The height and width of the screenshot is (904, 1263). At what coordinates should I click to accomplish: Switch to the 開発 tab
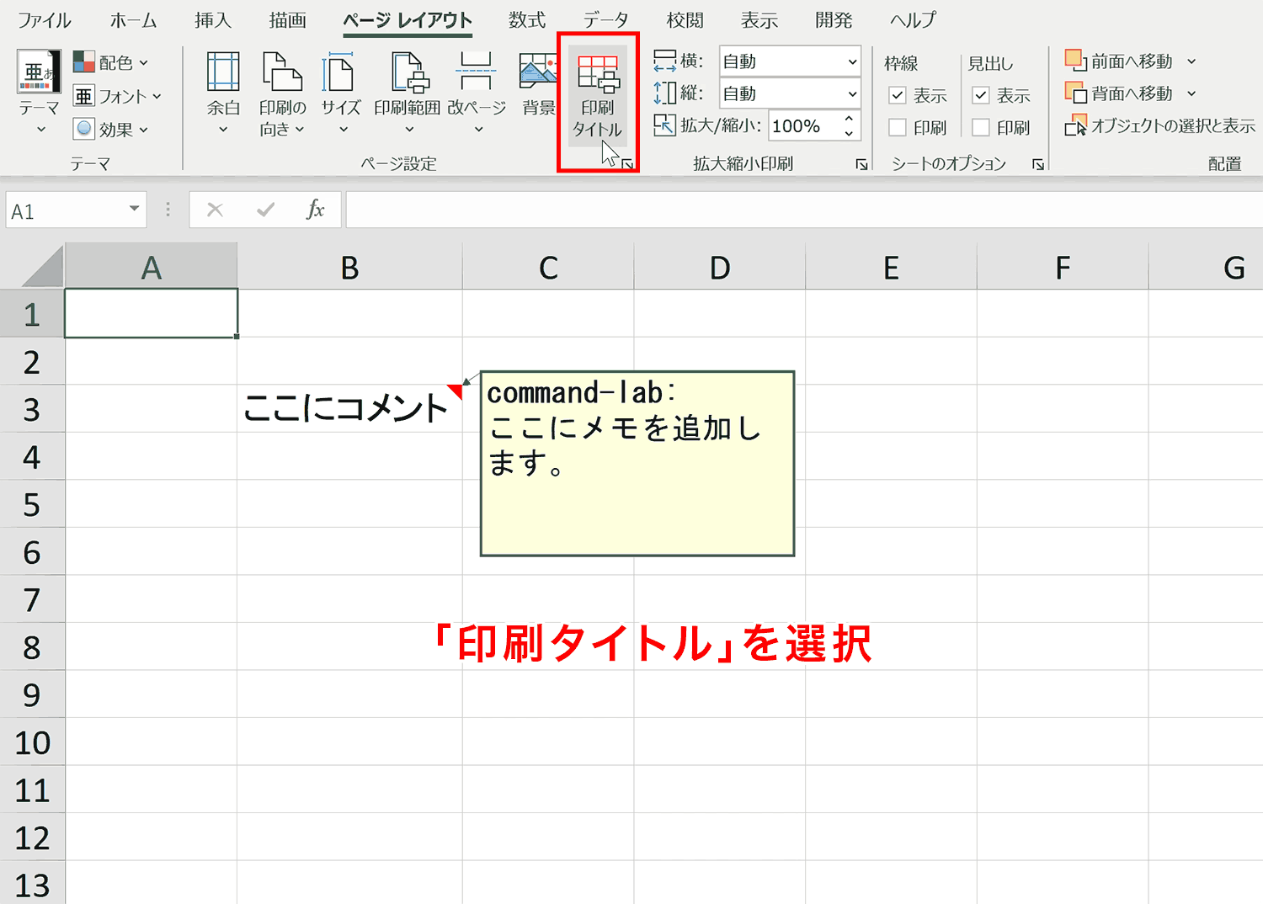pyautogui.click(x=834, y=20)
